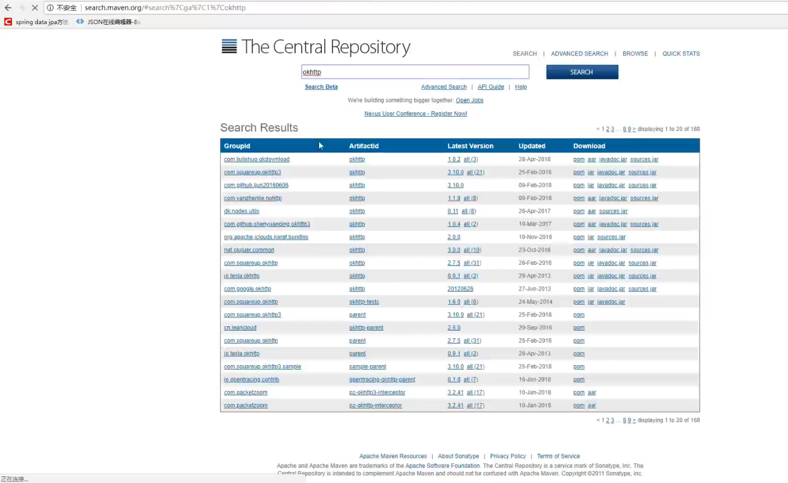Go to page 3 in bottom pagination
The height and width of the screenshot is (483, 788).
[613, 421]
